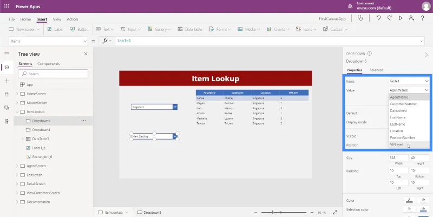433x217 pixels.
Task: Open the font Color picker swatch
Action: point(409,200)
